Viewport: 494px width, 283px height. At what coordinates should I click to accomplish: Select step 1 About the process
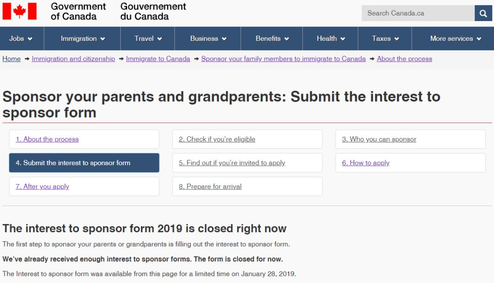(47, 139)
